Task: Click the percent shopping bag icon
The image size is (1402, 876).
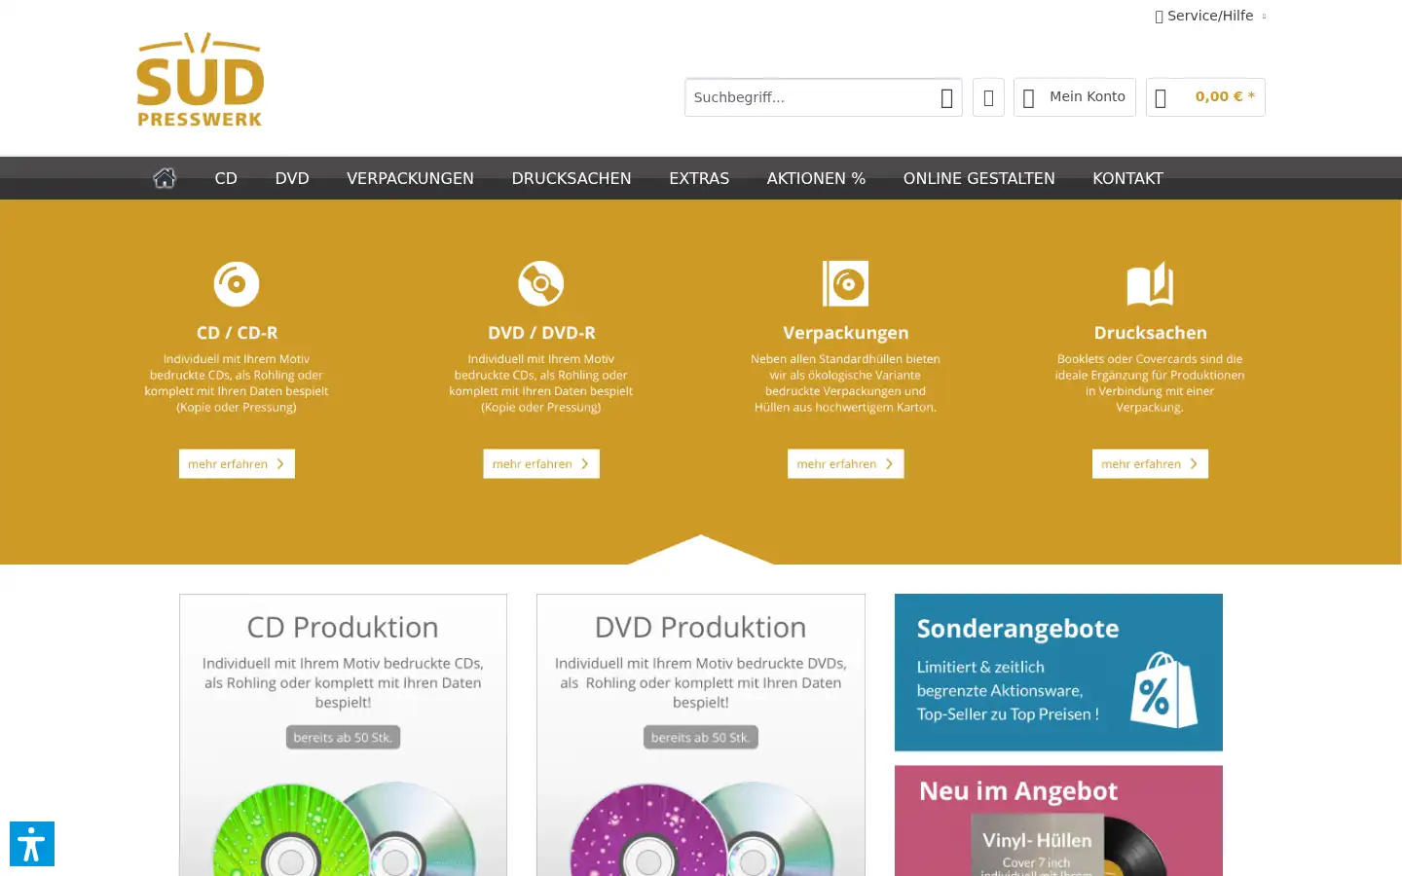Action: tap(1163, 690)
